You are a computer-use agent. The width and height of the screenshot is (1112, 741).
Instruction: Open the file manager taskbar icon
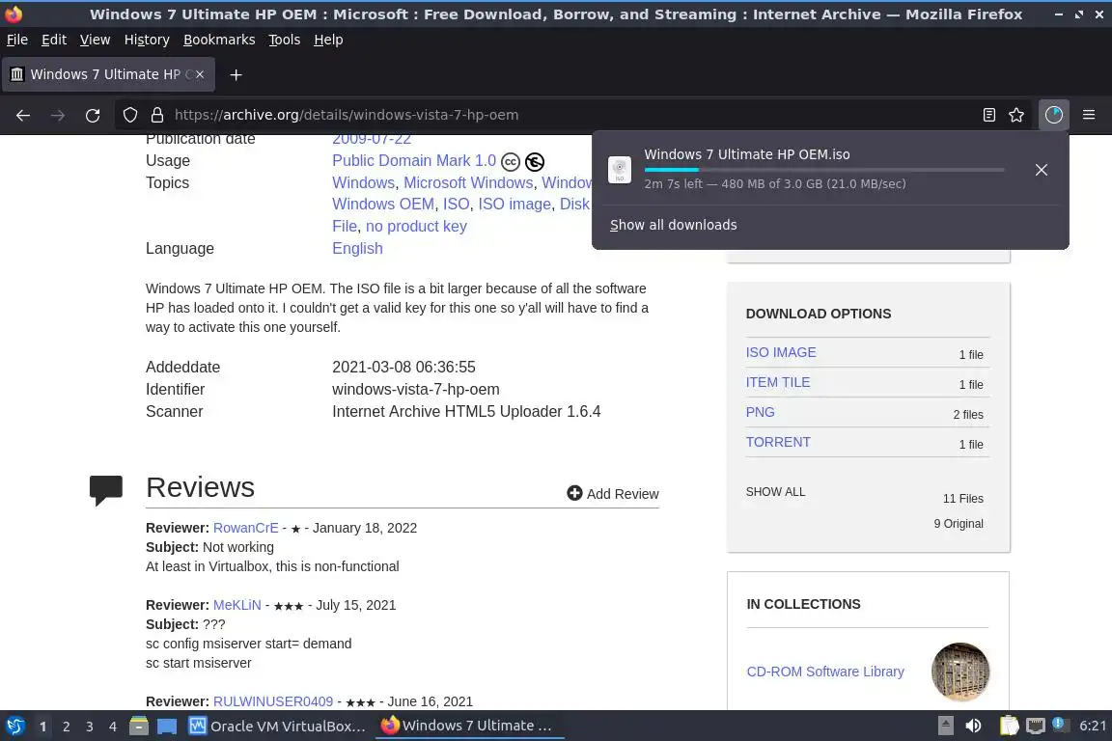tap(139, 727)
